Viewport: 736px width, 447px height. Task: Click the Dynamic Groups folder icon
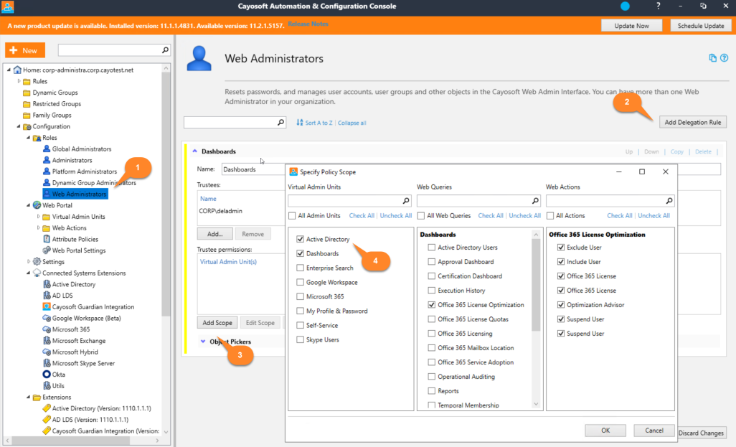click(27, 93)
